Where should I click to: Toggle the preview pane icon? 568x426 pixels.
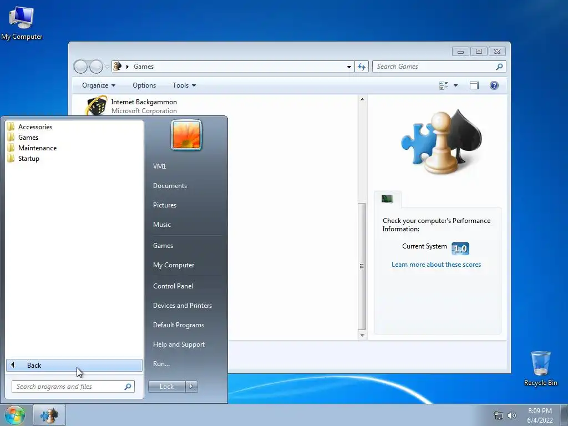click(474, 85)
